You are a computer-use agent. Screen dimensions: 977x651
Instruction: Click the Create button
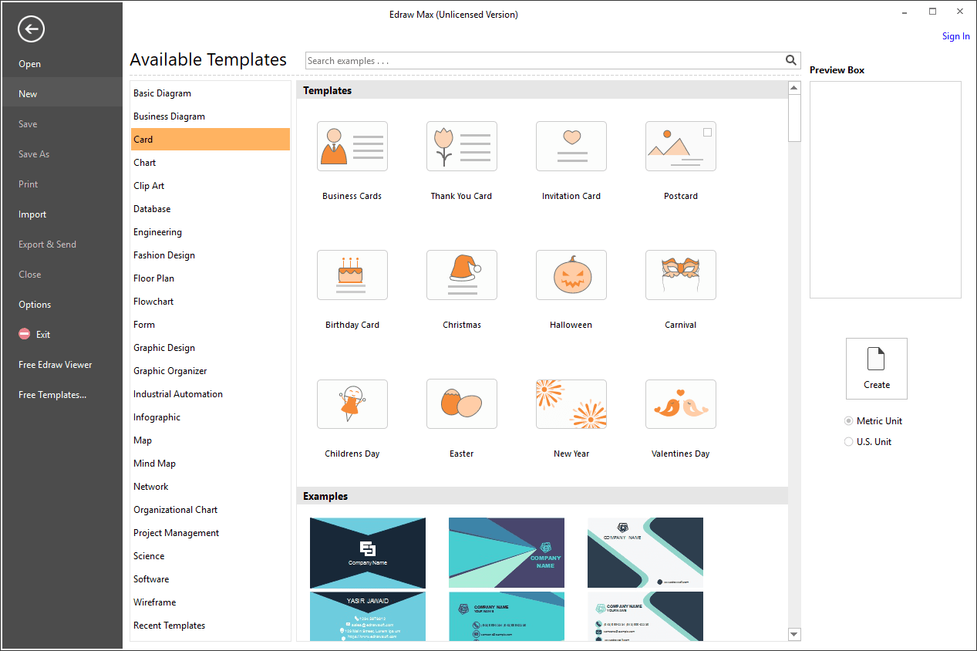click(877, 369)
